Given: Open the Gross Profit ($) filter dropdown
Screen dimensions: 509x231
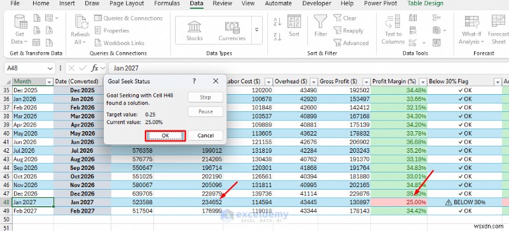Looking at the screenshot, I should click(x=366, y=82).
